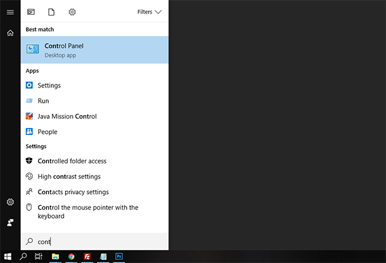The height and width of the screenshot is (263, 386).
Task: Open the sidebar settings gear icon
Action: tap(10, 202)
